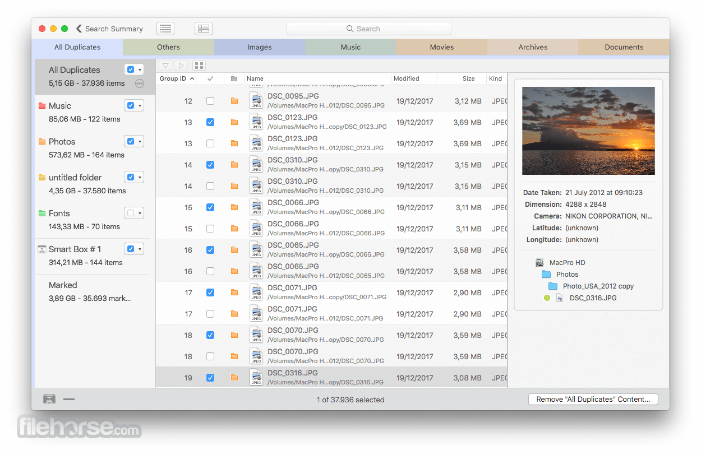This screenshot has height=455, width=701.
Task: Uncheck group 13 copy/DSC_0123.JPG checkbox
Action: tap(210, 122)
